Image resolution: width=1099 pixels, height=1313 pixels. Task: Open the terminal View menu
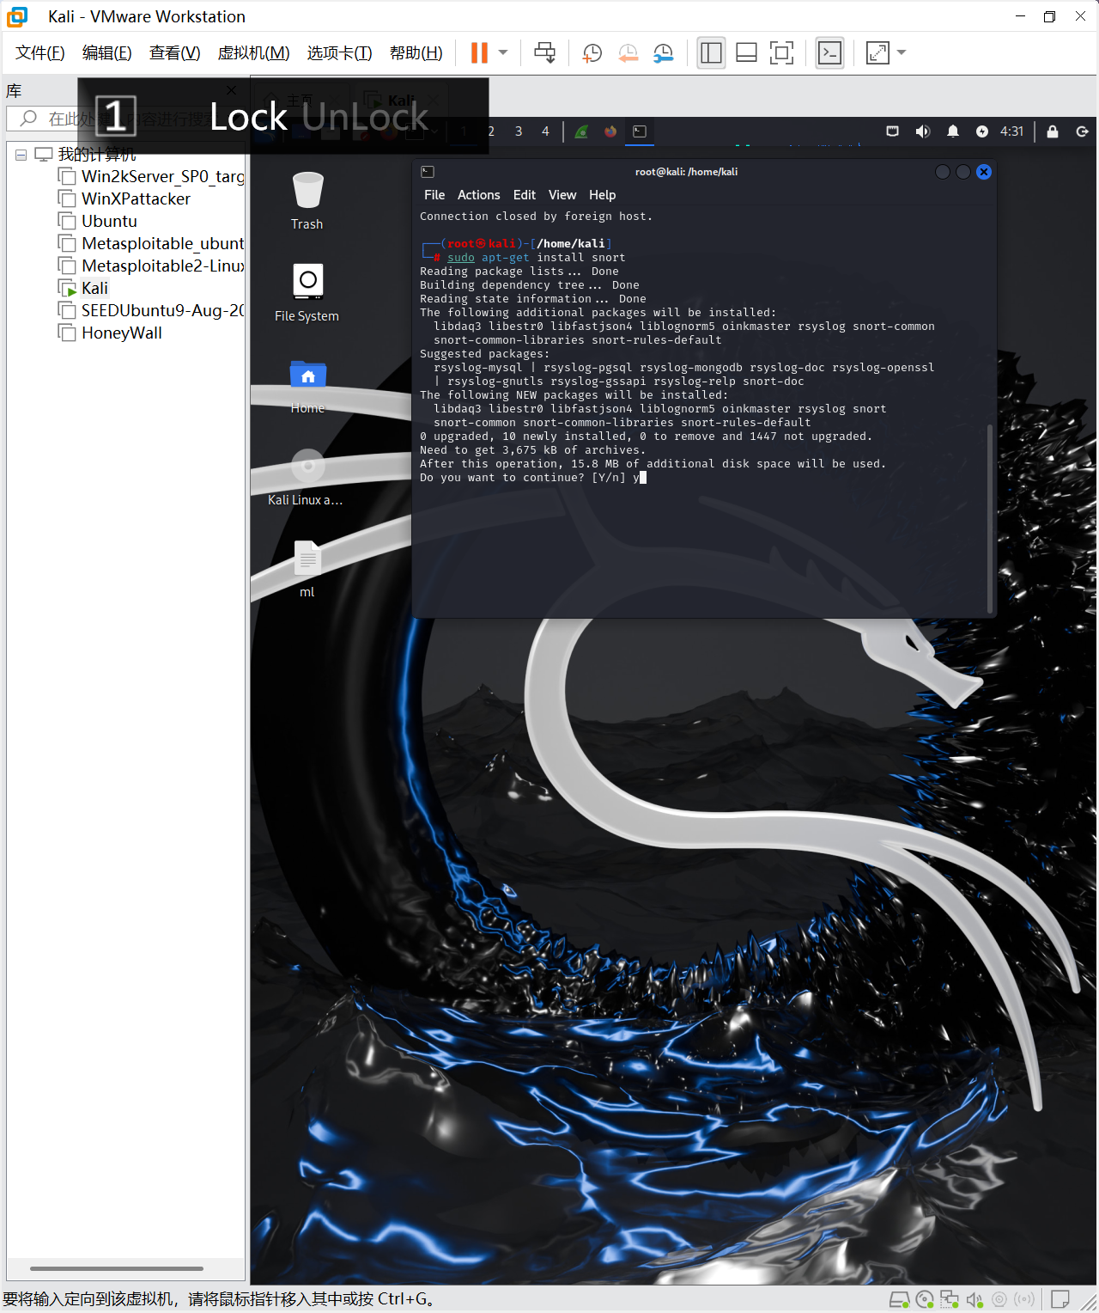pos(562,195)
